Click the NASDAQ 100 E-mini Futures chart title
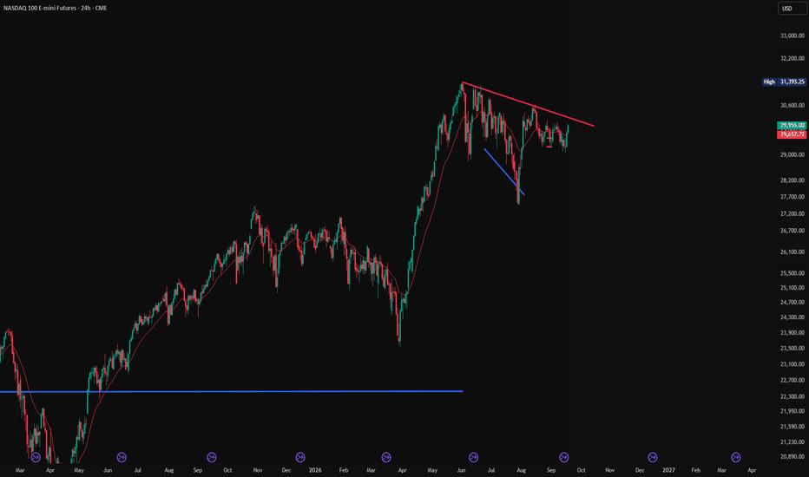809x477 pixels. click(56, 9)
